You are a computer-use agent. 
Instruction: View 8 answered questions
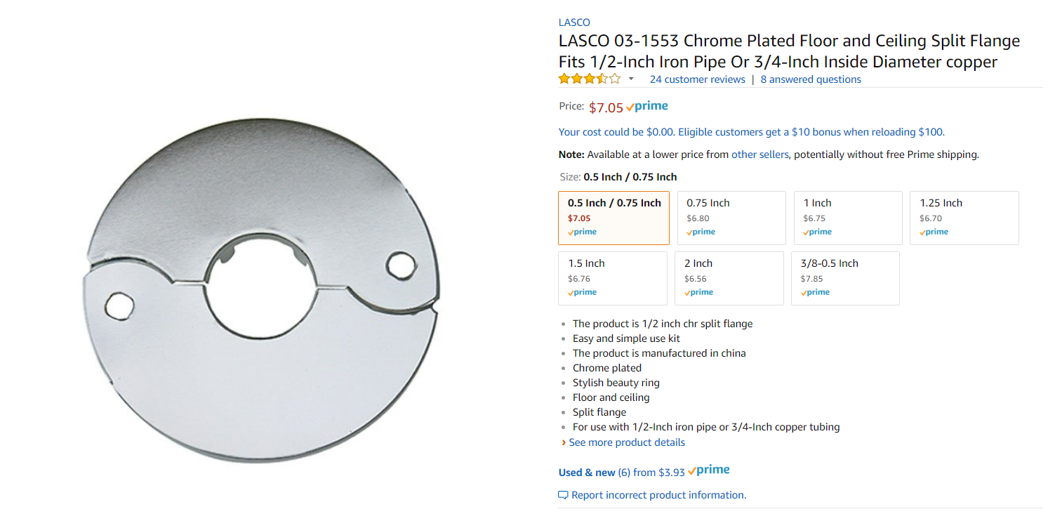811,79
